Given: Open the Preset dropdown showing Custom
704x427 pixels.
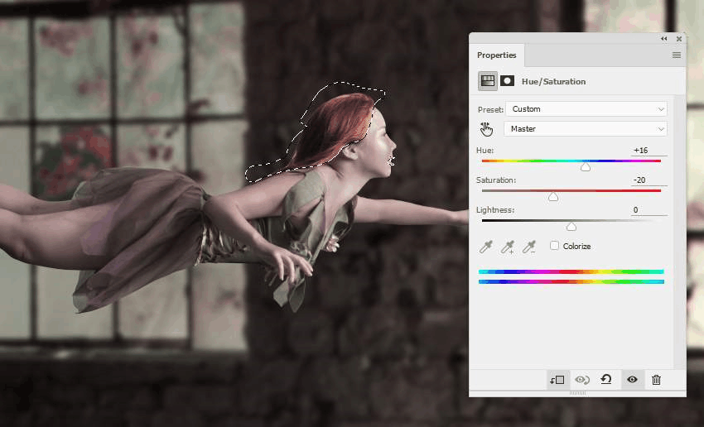Looking at the screenshot, I should (x=586, y=109).
